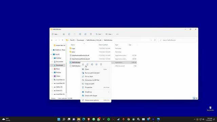Screen dimensions: 217x122
Task: Choose Properties in the context menu
Action: [96, 87]
